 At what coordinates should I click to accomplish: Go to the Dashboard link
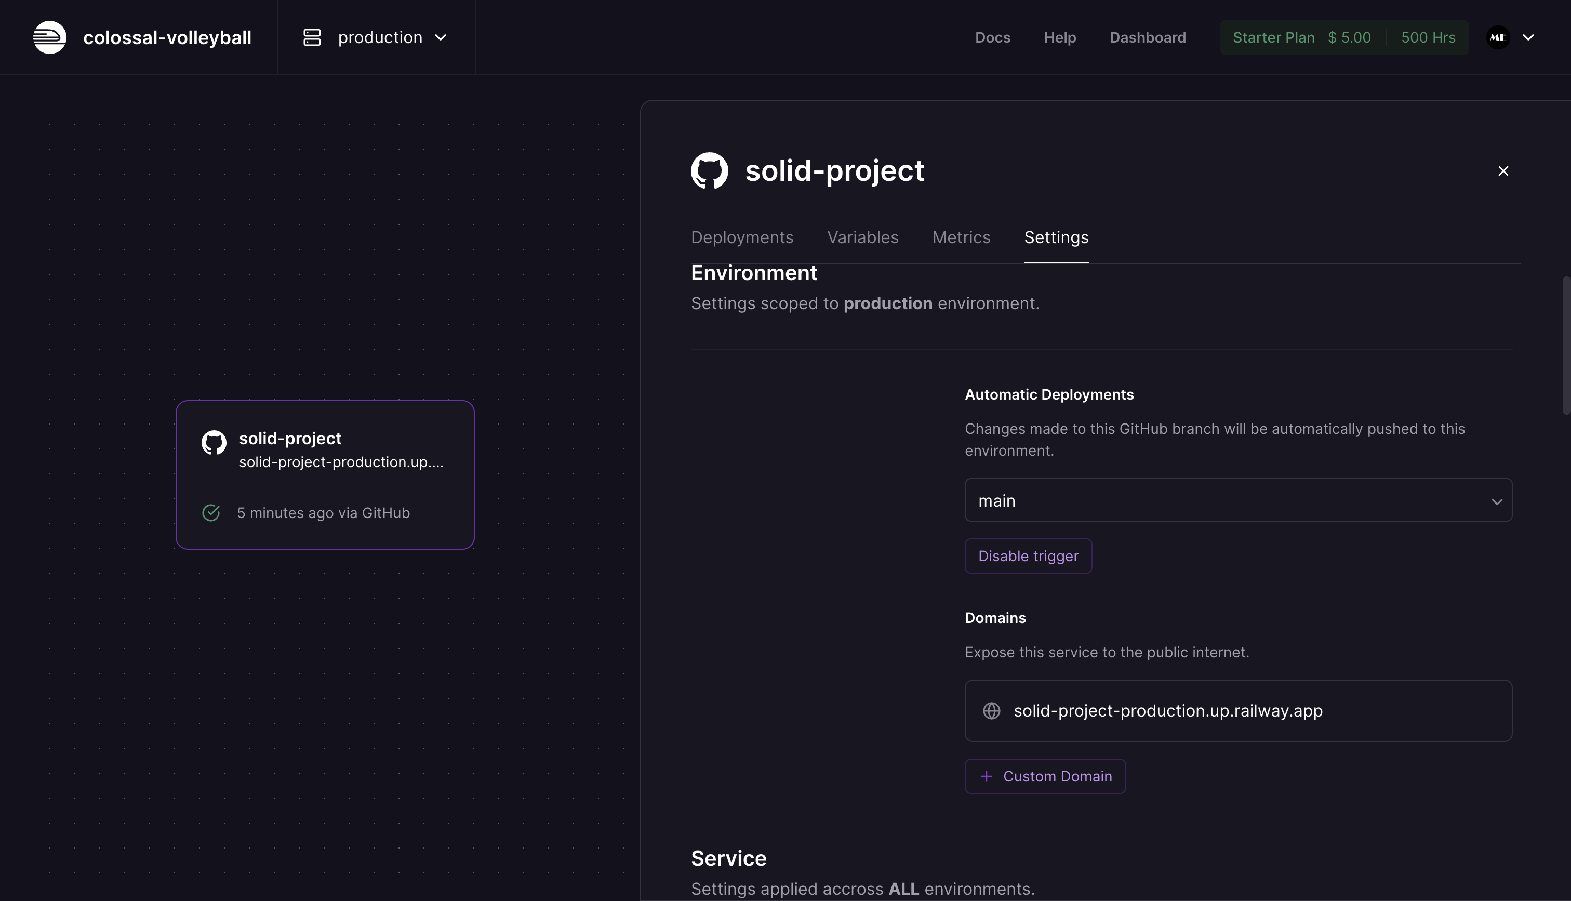pyautogui.click(x=1147, y=37)
